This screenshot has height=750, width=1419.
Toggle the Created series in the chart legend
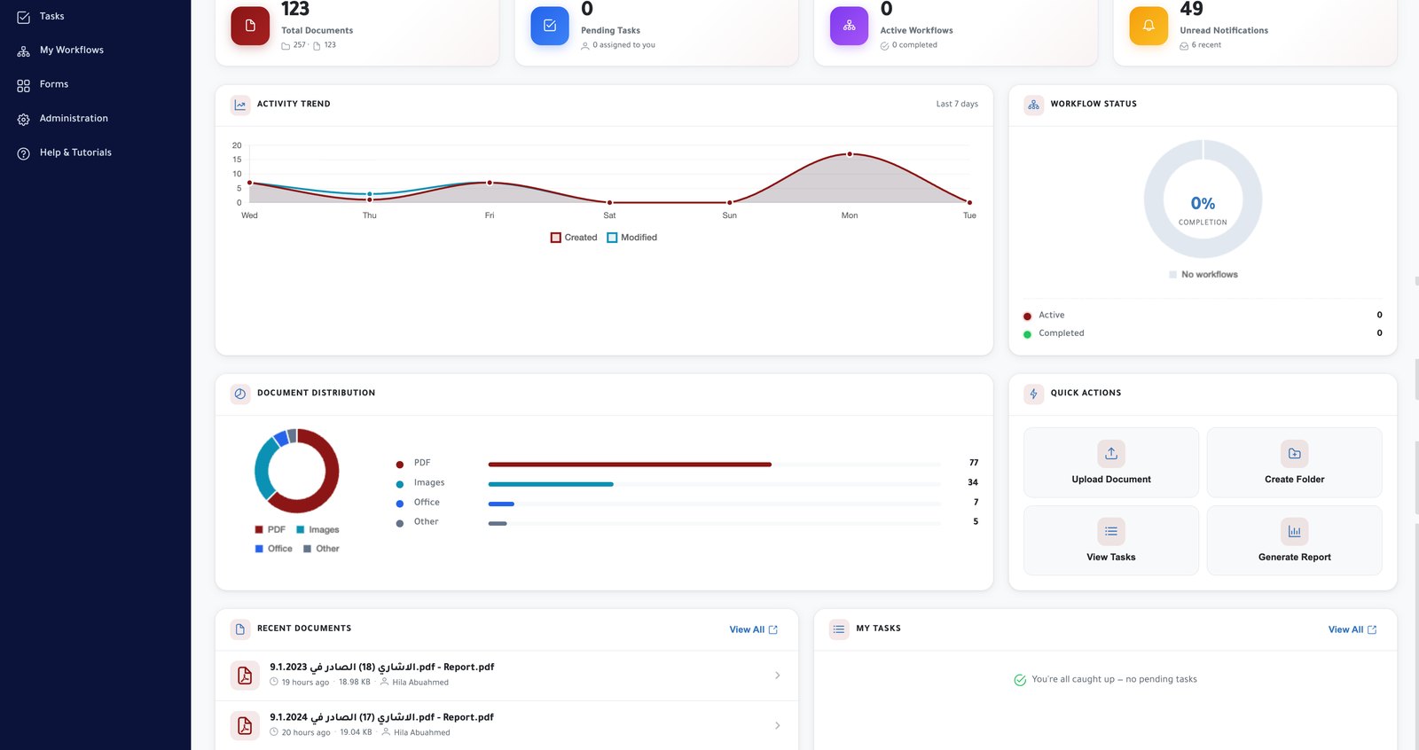[574, 238]
